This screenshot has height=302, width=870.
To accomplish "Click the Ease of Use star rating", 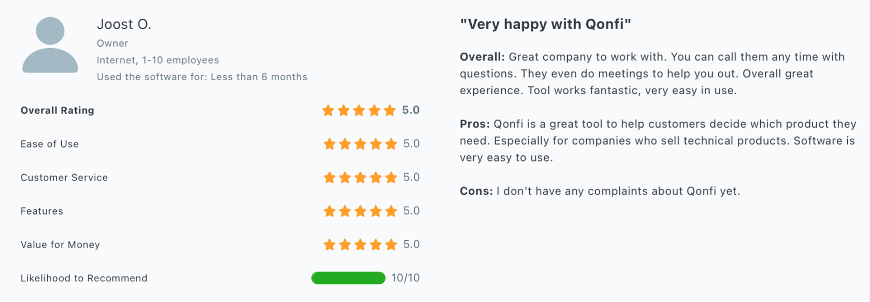I will coord(360,144).
